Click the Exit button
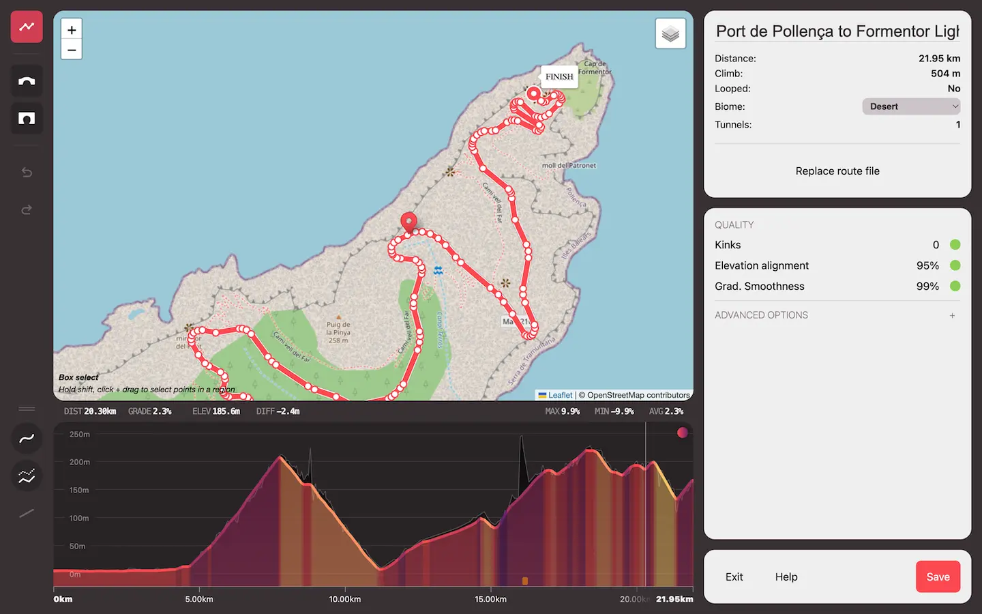 734,577
